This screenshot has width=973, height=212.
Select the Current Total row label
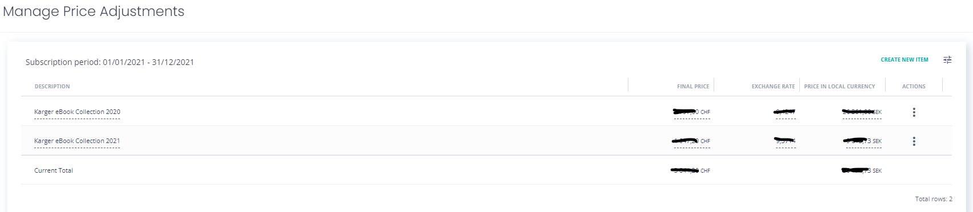tap(54, 170)
